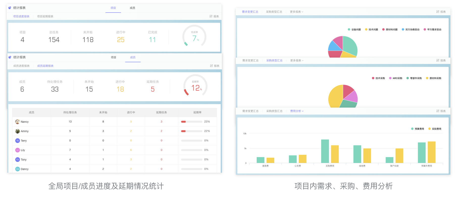
Task: Open 报表 filter icon in the 项目进度报表 panel
Action: click(211, 16)
